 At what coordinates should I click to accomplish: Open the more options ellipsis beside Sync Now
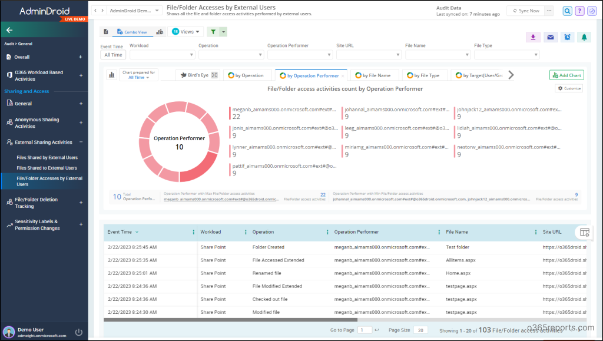pos(549,11)
